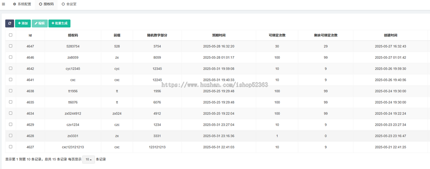Image resolution: width=430 pixels, height=169 pixels.
Task: Tick the checkbox for row Id 4628
Action: coord(10,135)
